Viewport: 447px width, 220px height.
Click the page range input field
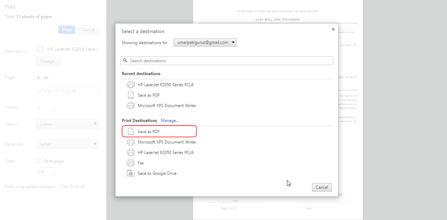pos(71,91)
